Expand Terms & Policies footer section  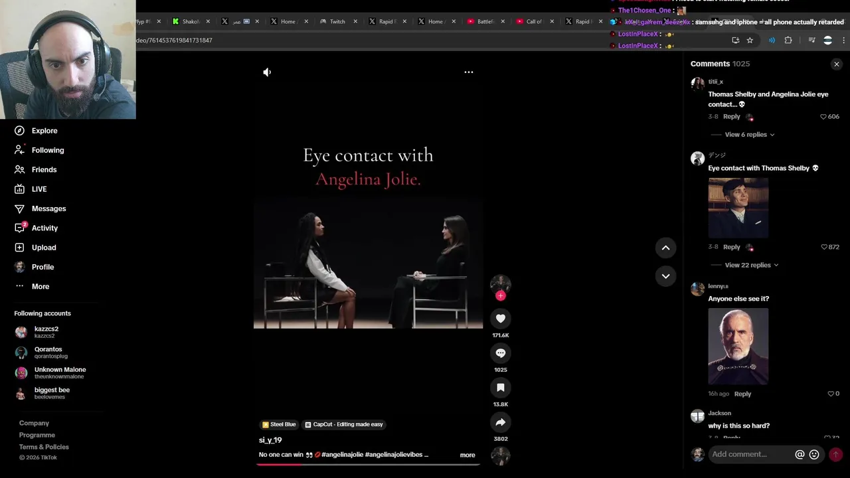click(x=44, y=447)
